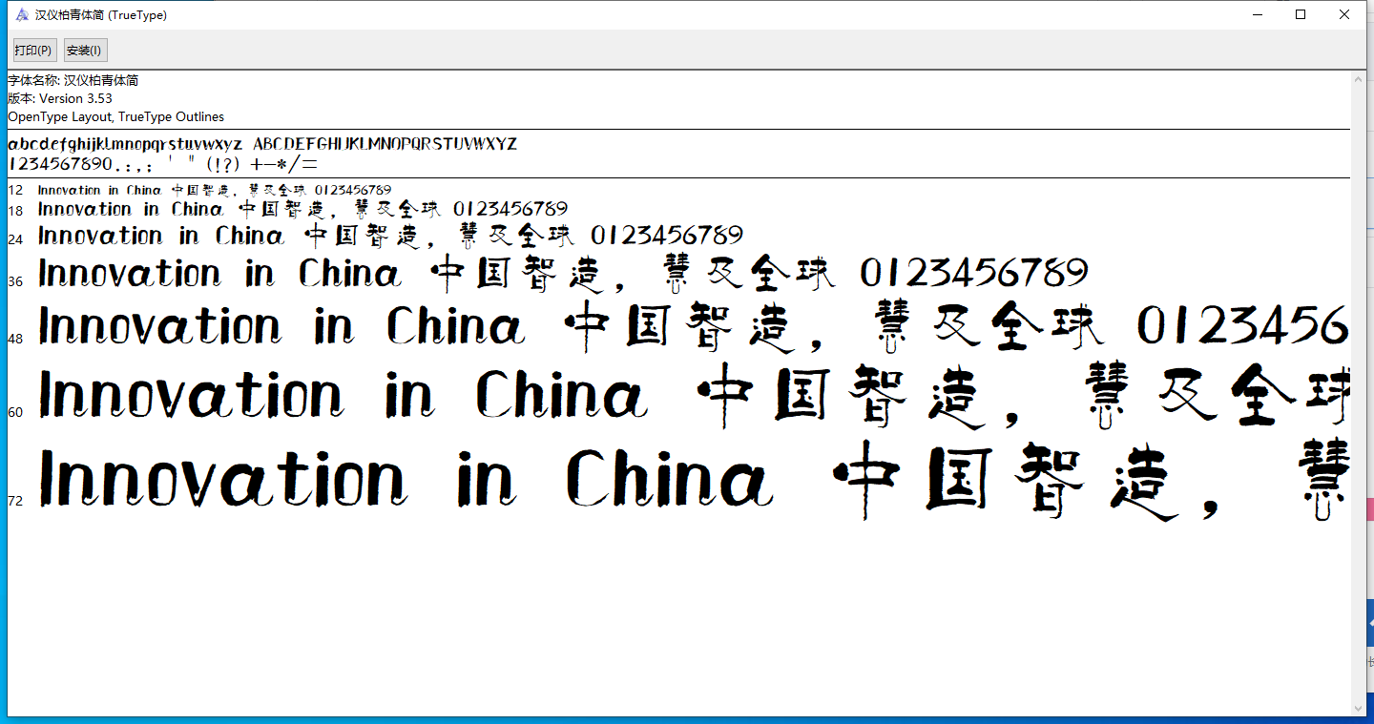Click the scrollbar down arrow
Image resolution: width=1374 pixels, height=724 pixels.
[1358, 707]
